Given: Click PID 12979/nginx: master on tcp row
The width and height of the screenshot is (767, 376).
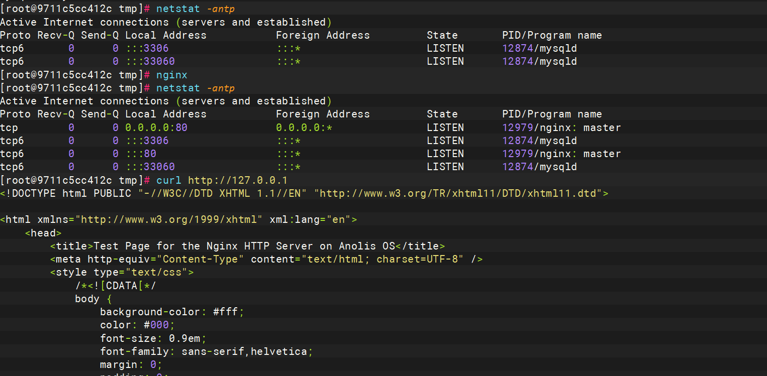Looking at the screenshot, I should (x=561, y=128).
